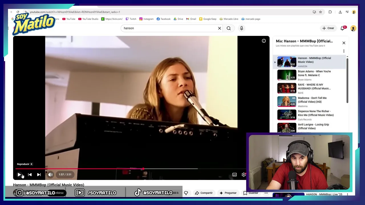Go to the previous video
365x205 pixels.
point(30,175)
